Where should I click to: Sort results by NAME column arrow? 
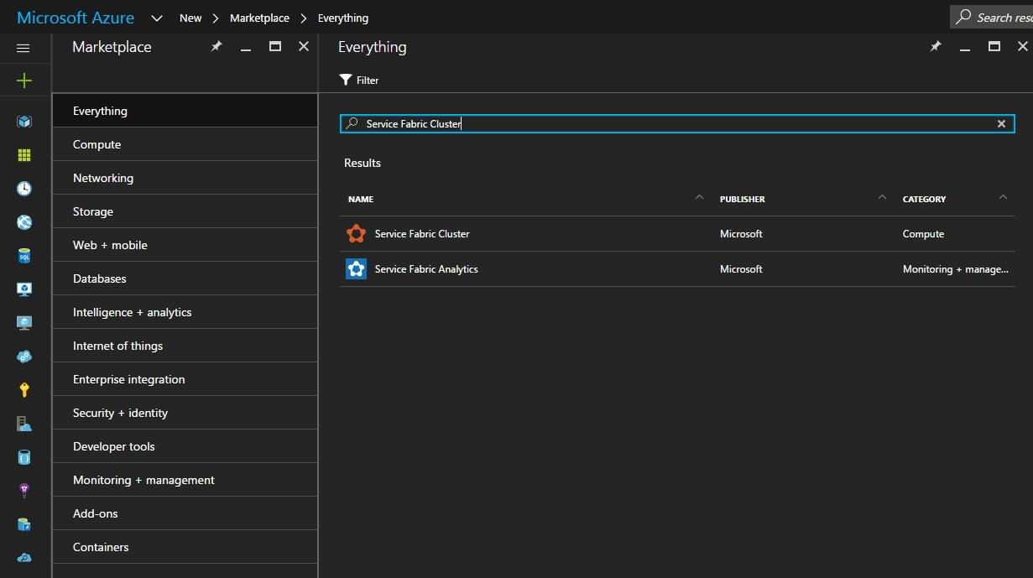[699, 198]
